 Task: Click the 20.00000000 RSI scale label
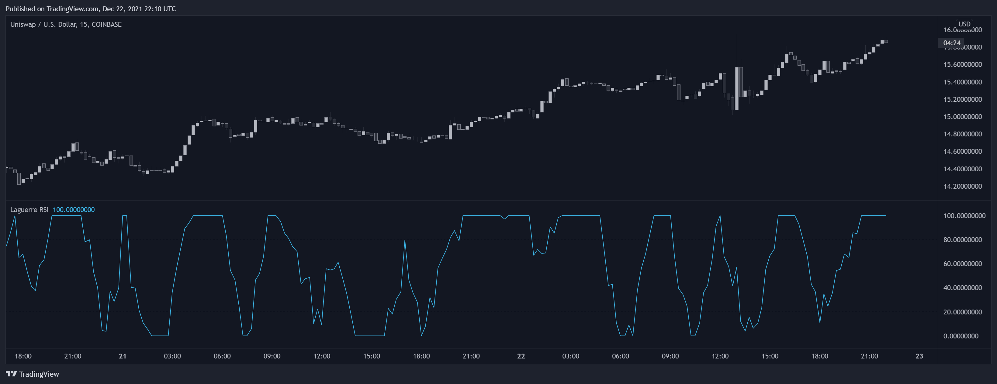click(962, 312)
